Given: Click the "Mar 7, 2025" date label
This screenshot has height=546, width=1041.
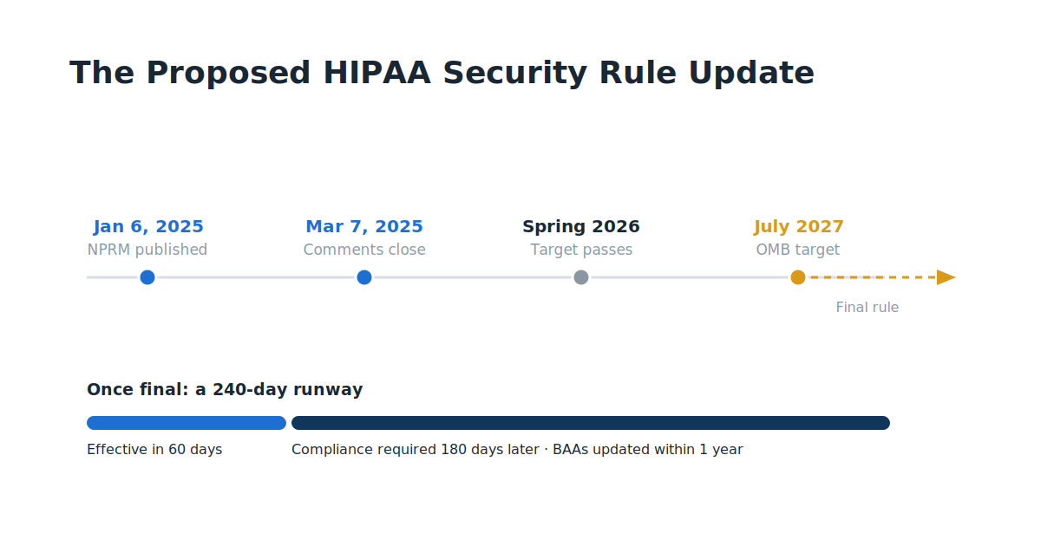Looking at the screenshot, I should coord(364,227).
